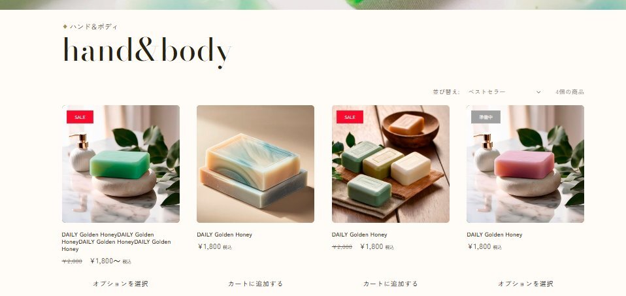Open the four-soap wooden tray product image
This screenshot has width=626, height=296.
pyautogui.click(x=391, y=164)
